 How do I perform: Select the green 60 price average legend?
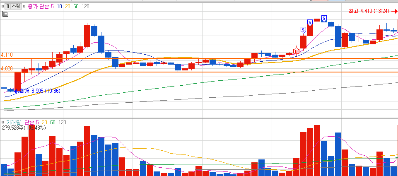tap(76, 6)
